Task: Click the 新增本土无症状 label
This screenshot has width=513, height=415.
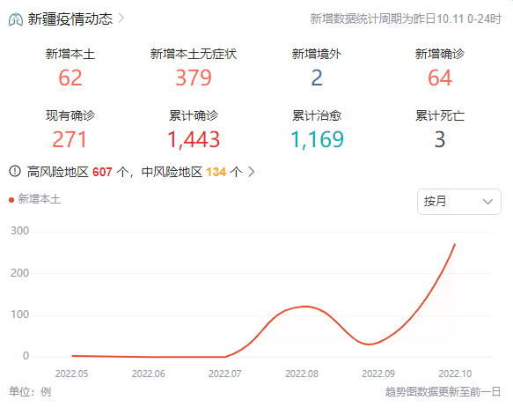Action: coord(194,54)
